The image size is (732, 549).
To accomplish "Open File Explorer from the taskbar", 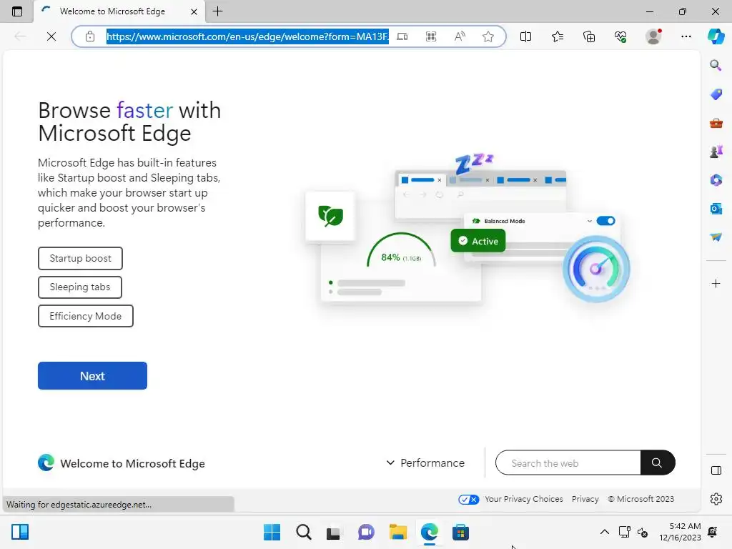I will pos(397,532).
